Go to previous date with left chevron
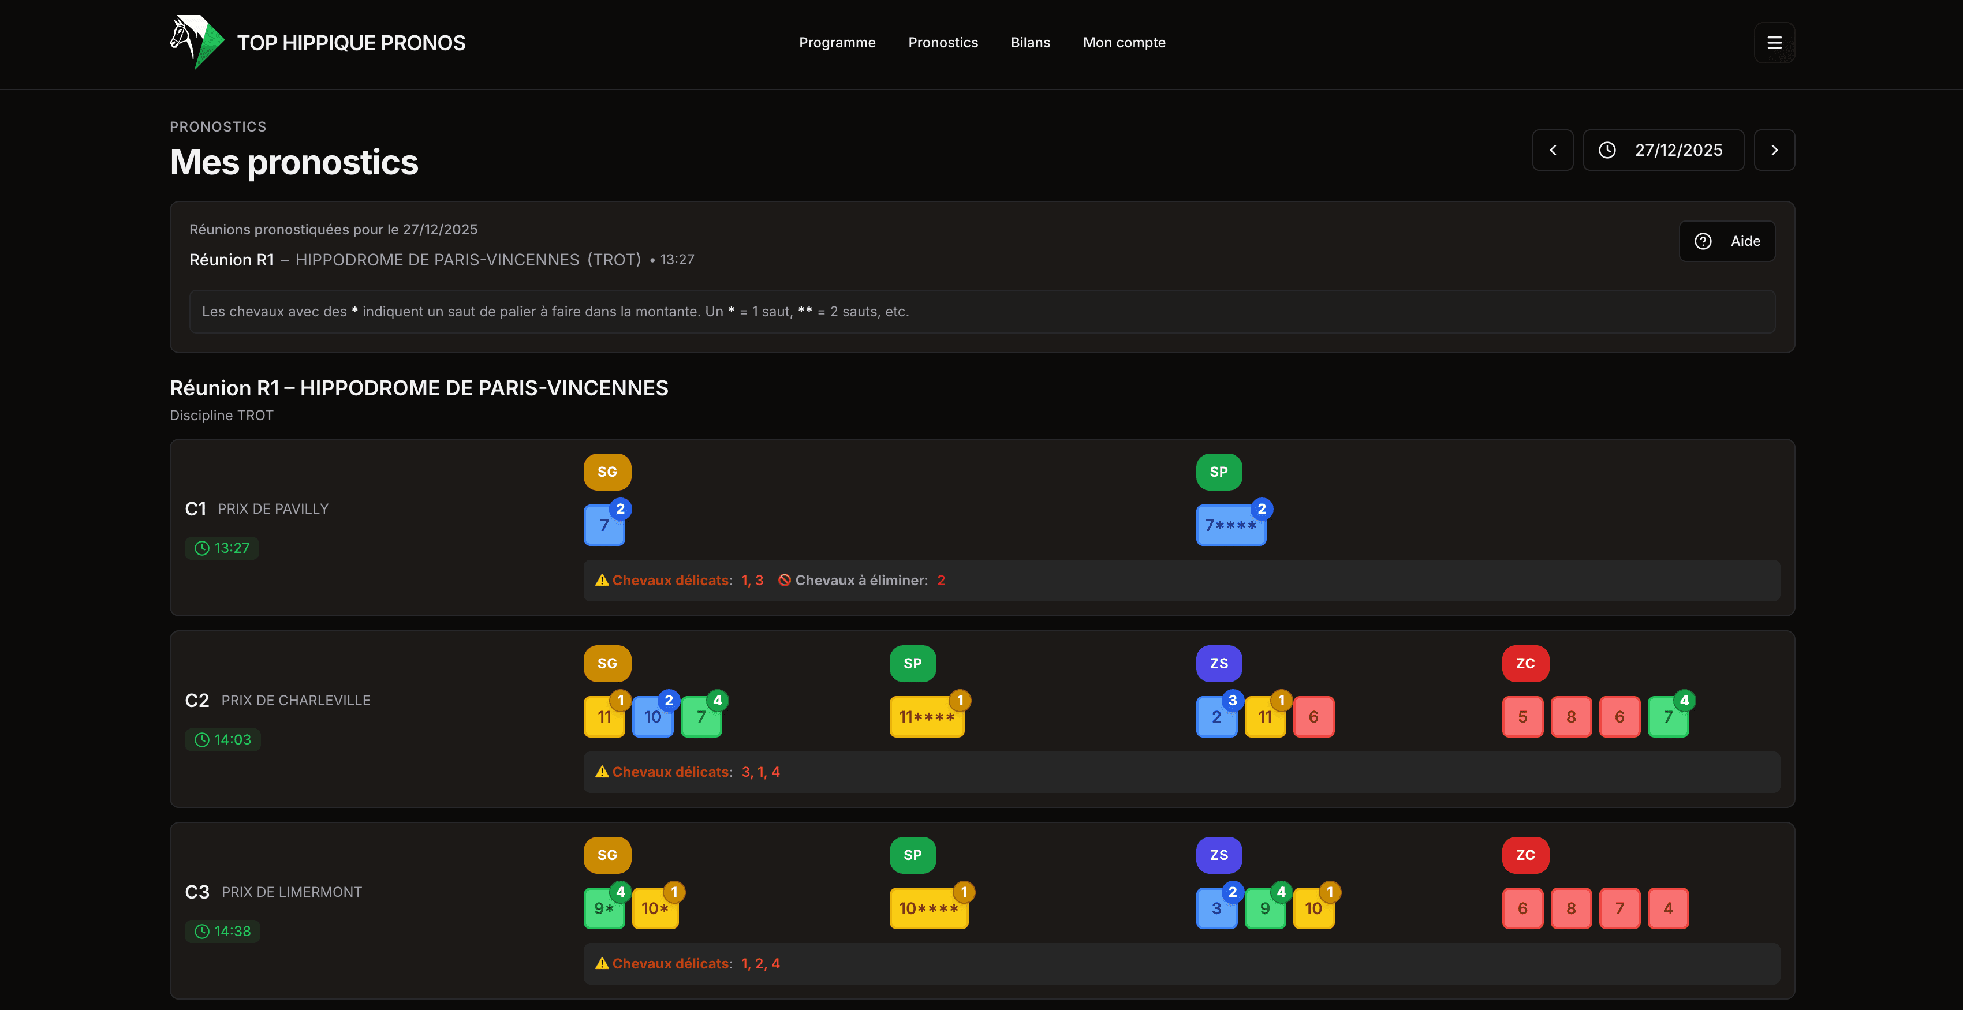The width and height of the screenshot is (1963, 1010). pyautogui.click(x=1553, y=150)
